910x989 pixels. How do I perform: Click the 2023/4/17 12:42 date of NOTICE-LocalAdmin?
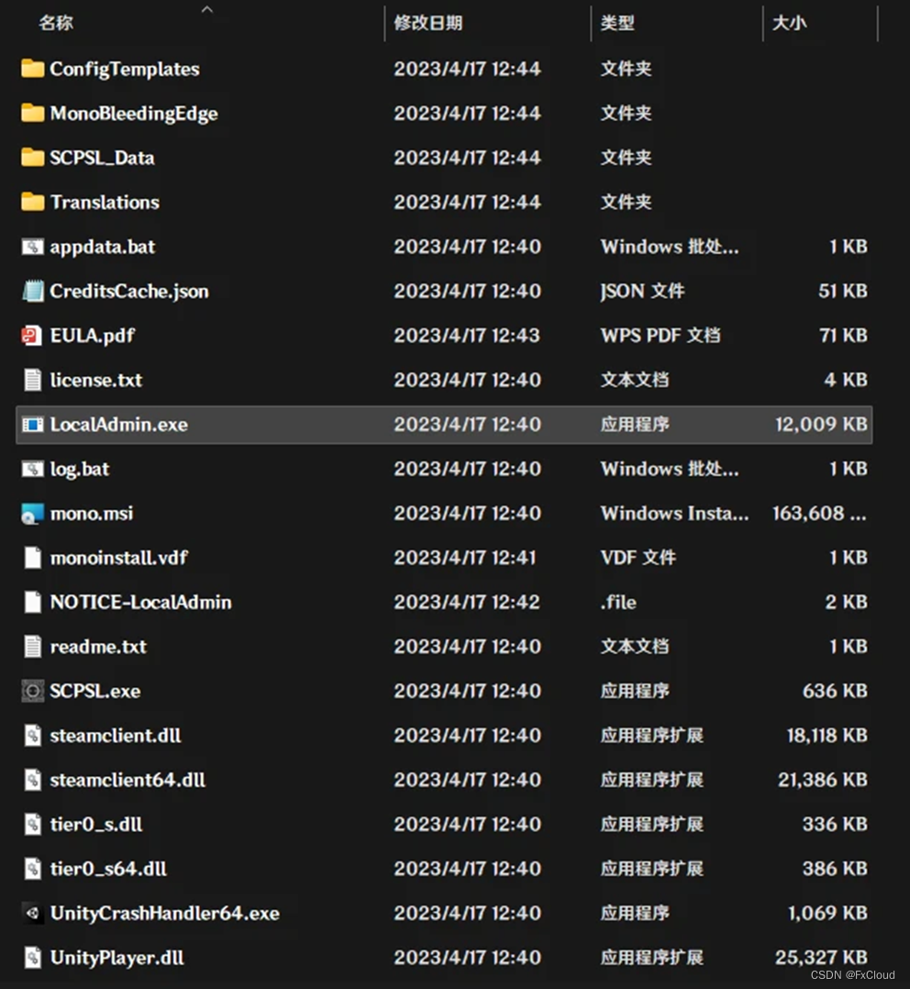(467, 603)
